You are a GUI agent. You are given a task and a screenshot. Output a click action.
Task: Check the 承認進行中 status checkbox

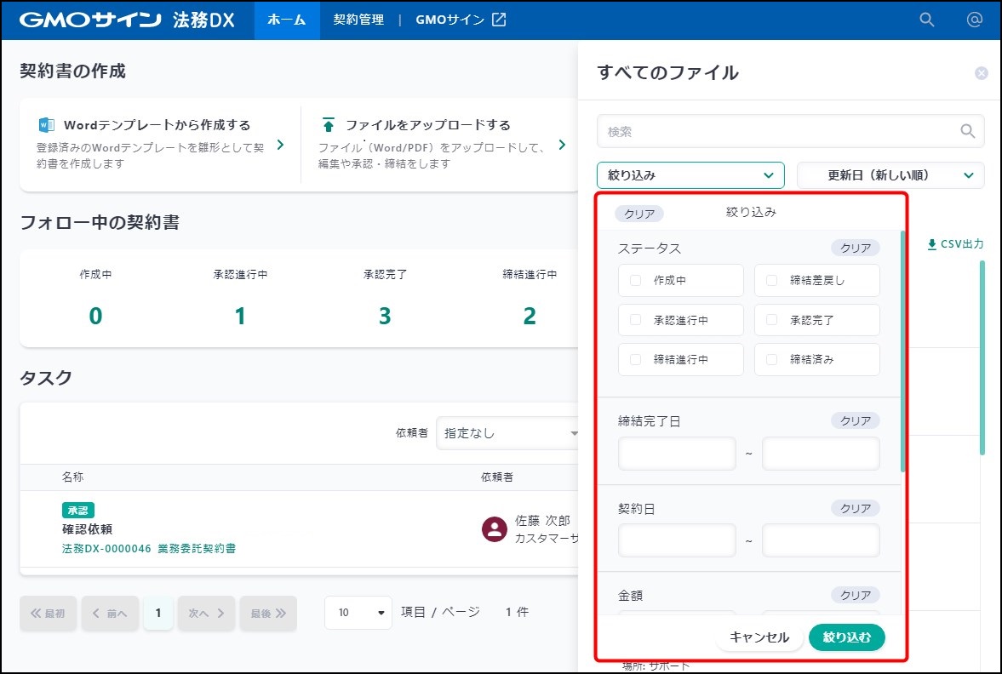pos(635,320)
